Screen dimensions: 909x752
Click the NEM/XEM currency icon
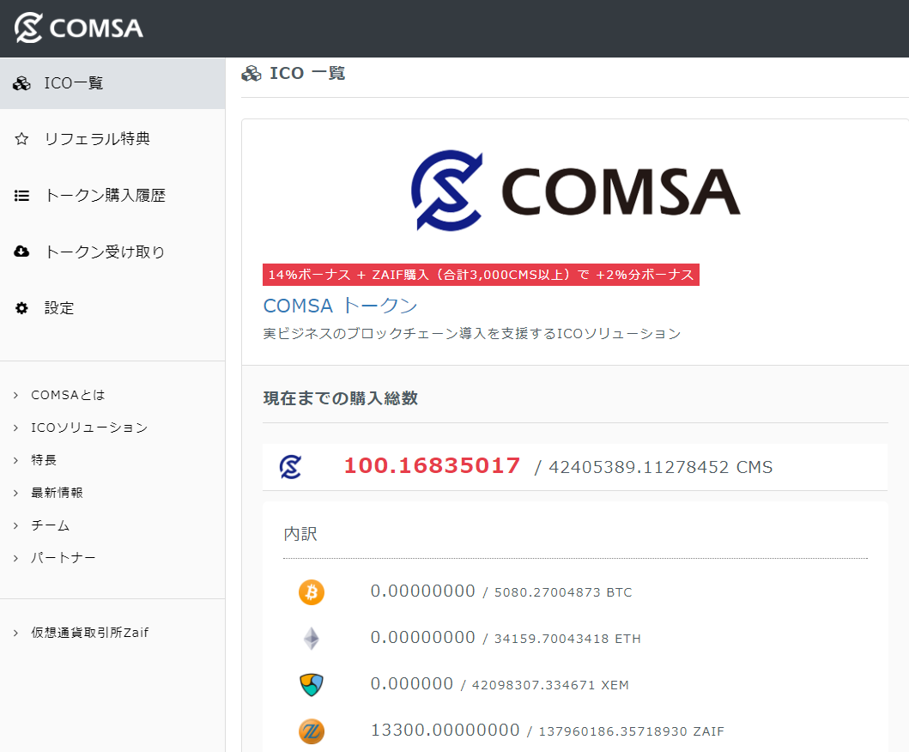tap(312, 684)
